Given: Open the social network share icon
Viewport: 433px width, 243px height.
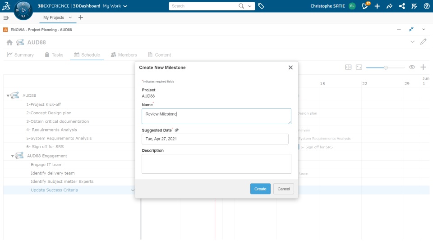Looking at the screenshot, I should (402, 6).
